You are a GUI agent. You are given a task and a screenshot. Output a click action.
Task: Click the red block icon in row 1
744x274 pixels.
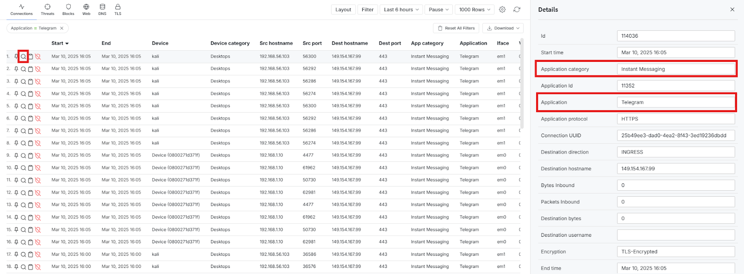click(38, 56)
